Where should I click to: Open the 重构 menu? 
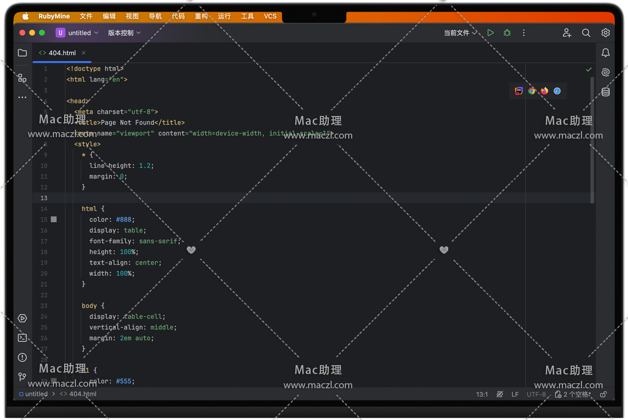click(x=201, y=16)
